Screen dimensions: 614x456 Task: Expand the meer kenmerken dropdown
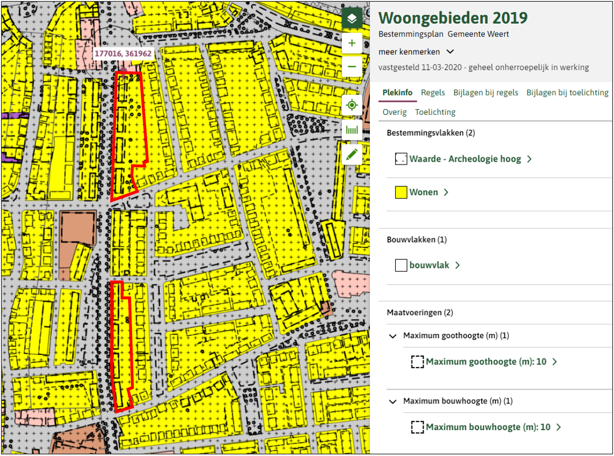(415, 51)
